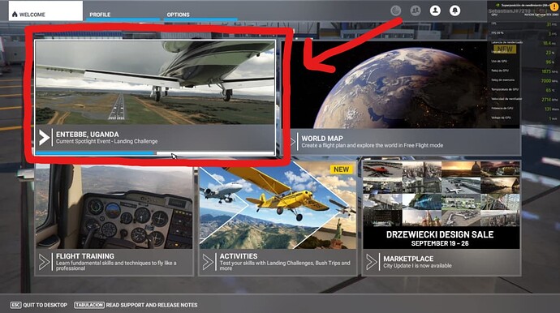Select the Welcome tab
The width and height of the screenshot is (560, 313).
45,11
